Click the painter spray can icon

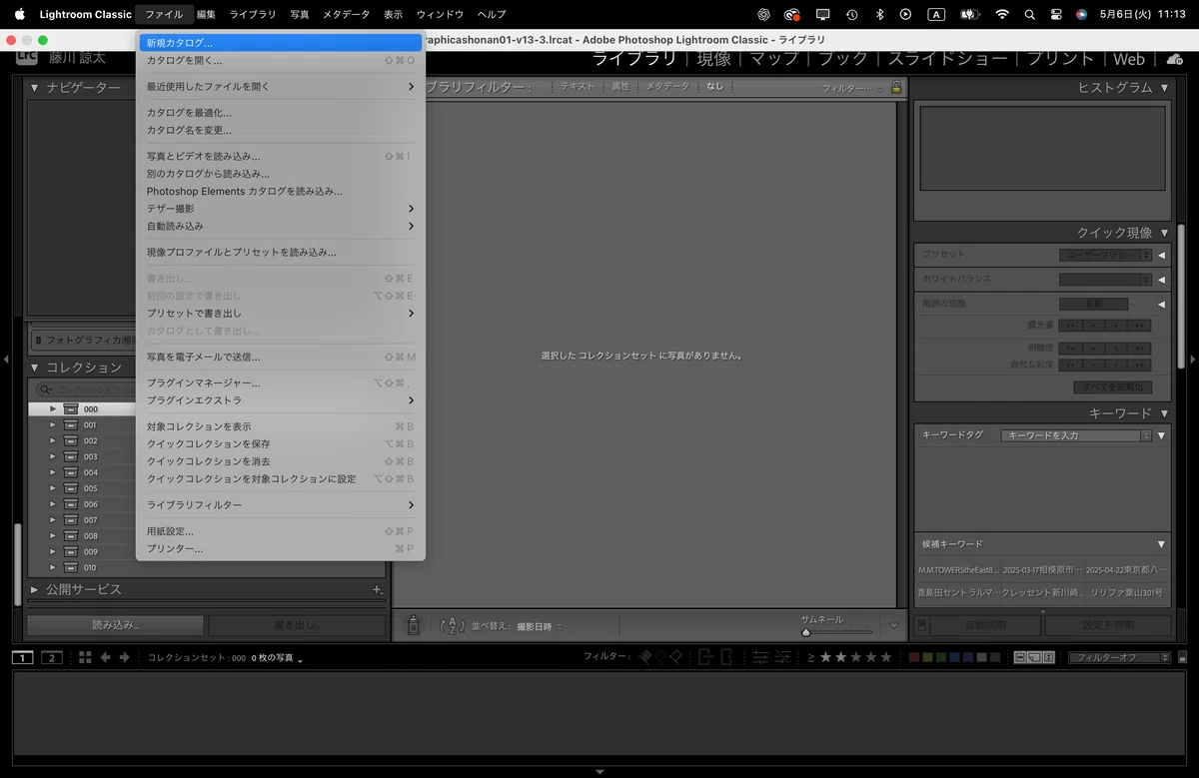pos(414,625)
